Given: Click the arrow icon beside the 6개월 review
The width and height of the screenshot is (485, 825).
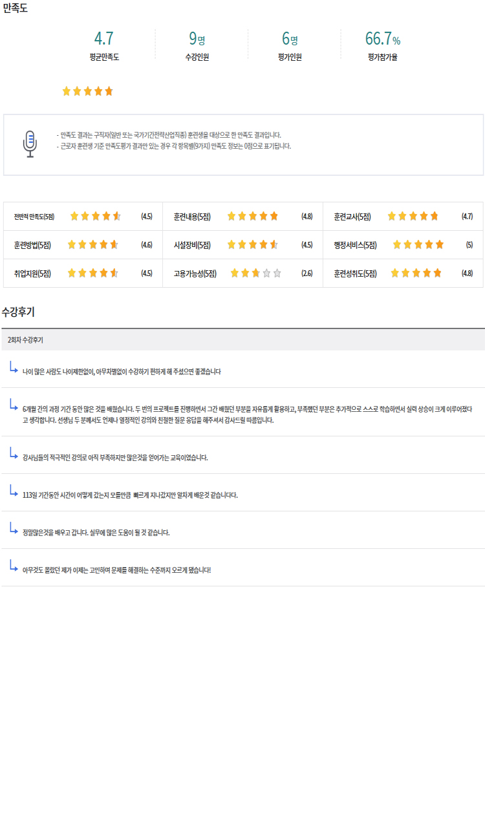Looking at the screenshot, I should 14,405.
